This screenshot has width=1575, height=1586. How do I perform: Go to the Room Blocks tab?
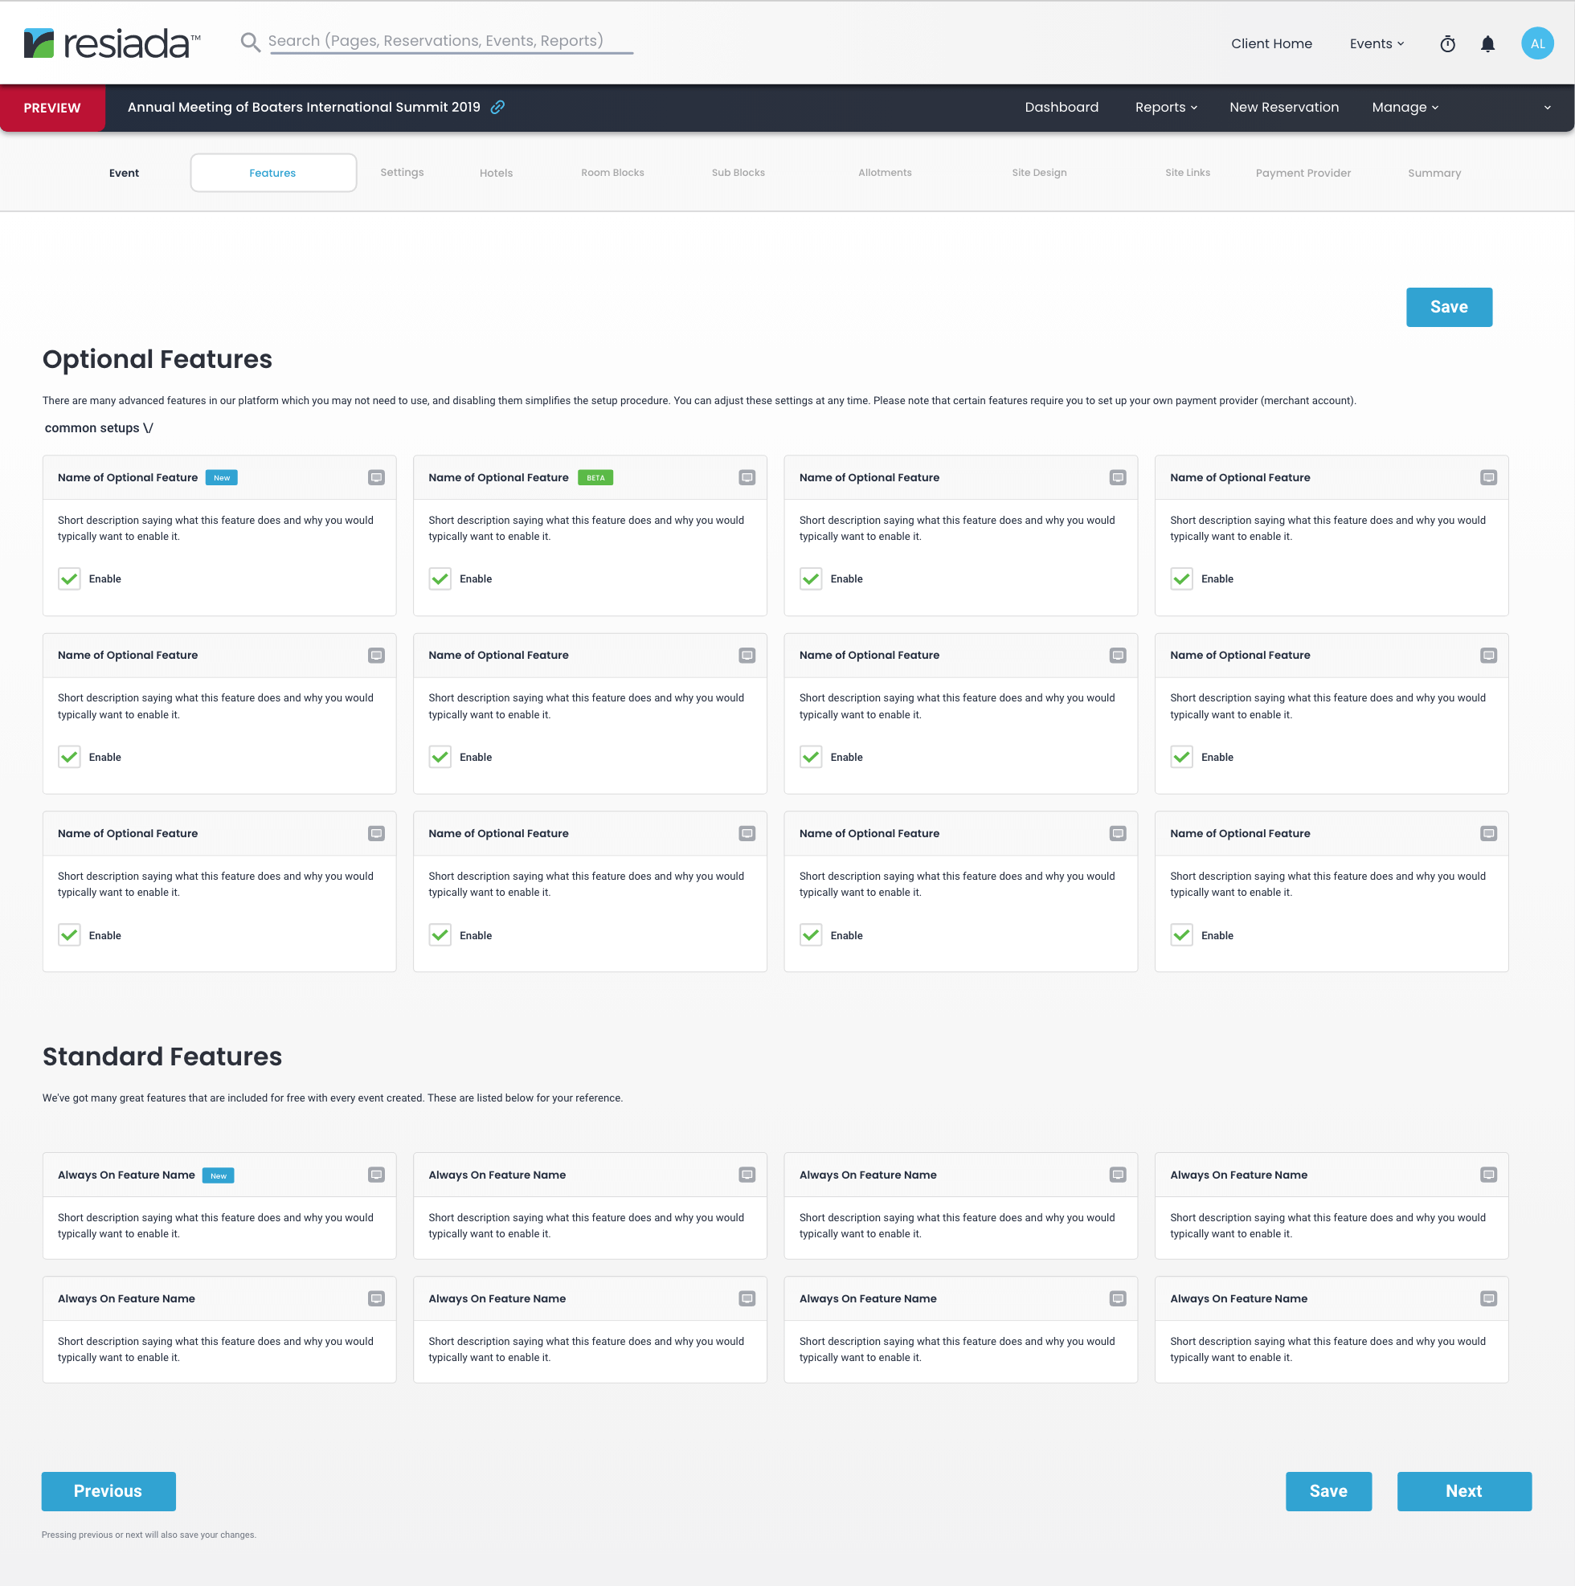[x=612, y=173]
